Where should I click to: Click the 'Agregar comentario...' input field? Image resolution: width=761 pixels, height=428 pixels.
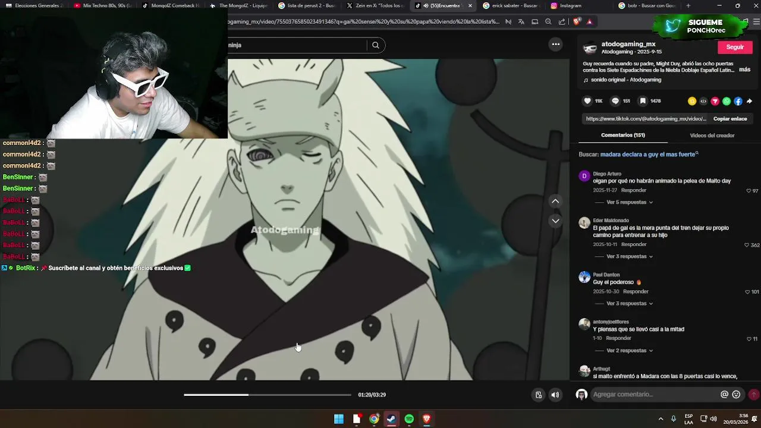pos(655,394)
